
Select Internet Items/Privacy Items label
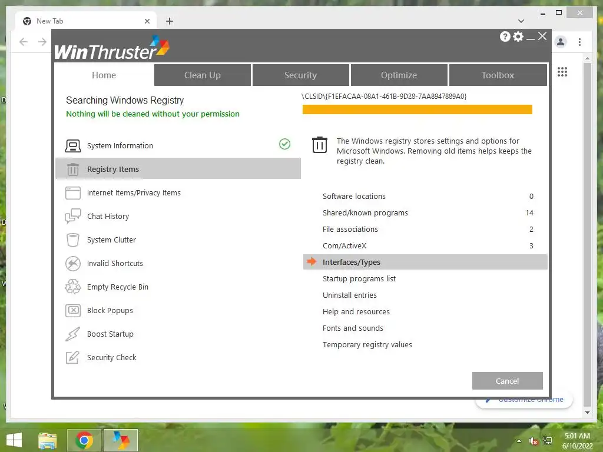click(134, 193)
